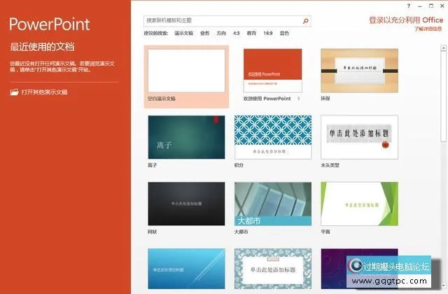Click into the online template search box
This screenshot has height=294, width=448.
click(x=222, y=21)
